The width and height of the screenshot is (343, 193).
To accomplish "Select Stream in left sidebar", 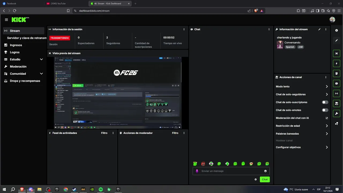I will click(24, 31).
